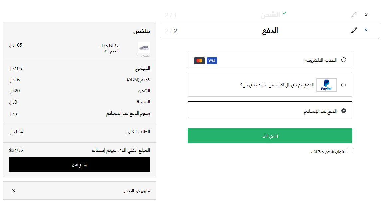387x209 pixels.
Task: Choose the PayPal Express radio option
Action: 344,85
